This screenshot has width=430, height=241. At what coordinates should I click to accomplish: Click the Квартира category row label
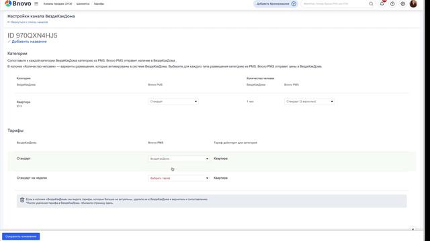point(24,102)
